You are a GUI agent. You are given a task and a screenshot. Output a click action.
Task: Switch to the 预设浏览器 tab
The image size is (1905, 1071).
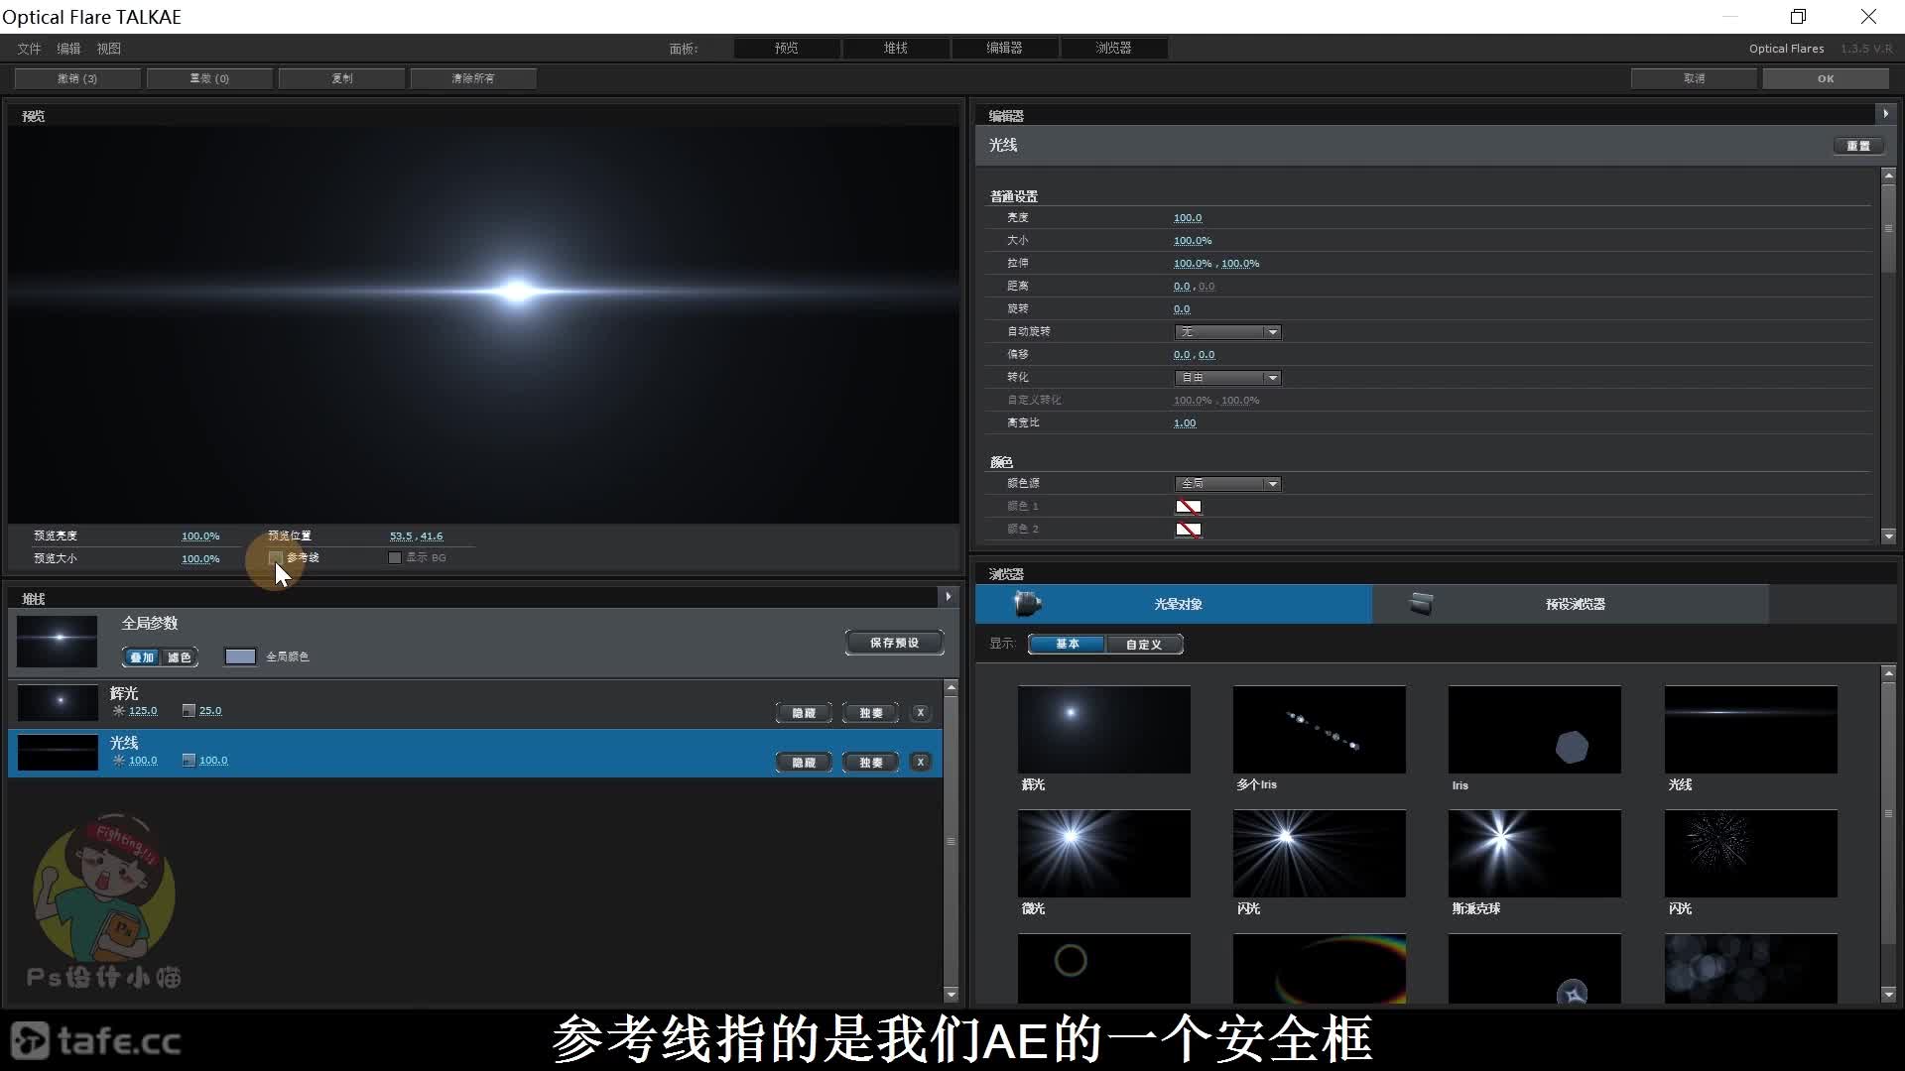[1570, 603]
